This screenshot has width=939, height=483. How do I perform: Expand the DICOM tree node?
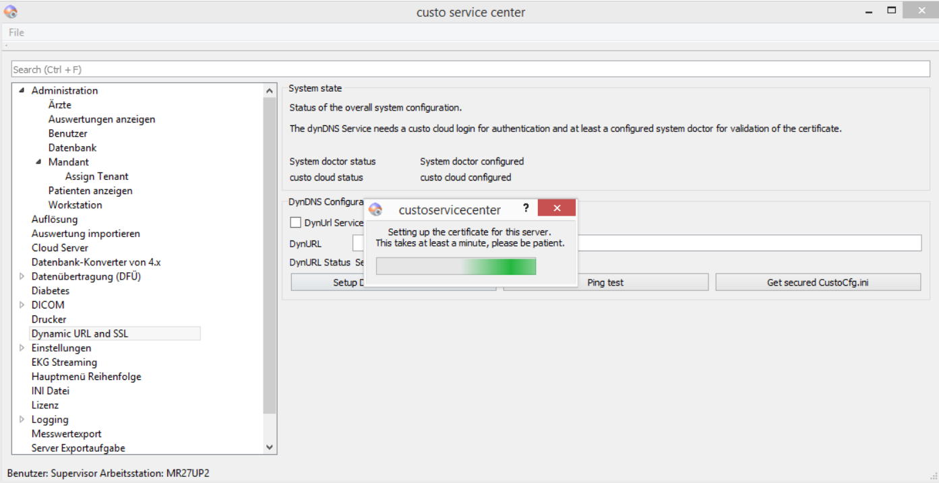(x=22, y=305)
